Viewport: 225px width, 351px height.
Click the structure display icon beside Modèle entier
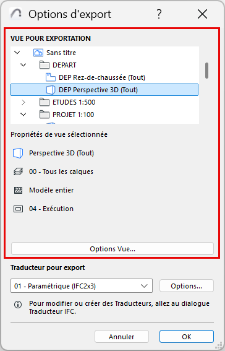18,190
